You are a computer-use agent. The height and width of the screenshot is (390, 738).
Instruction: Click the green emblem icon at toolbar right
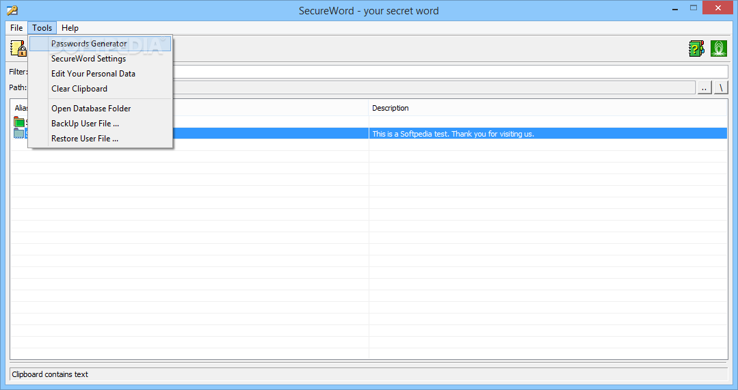point(719,48)
